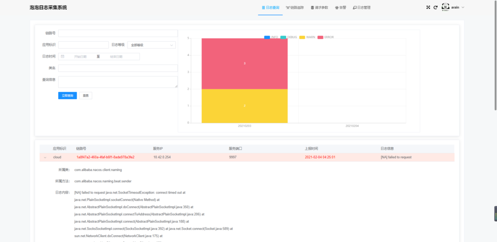The image size is (497, 242).
Task: Click trace ID 1a8f47a2-460a-4faf-b6f1-8ade978a3fe2
Action: [105, 157]
